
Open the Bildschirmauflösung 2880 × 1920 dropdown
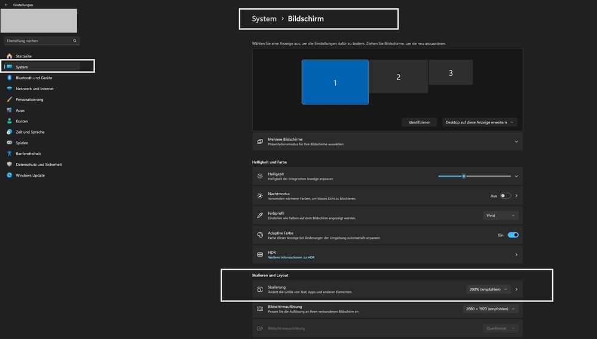point(491,309)
